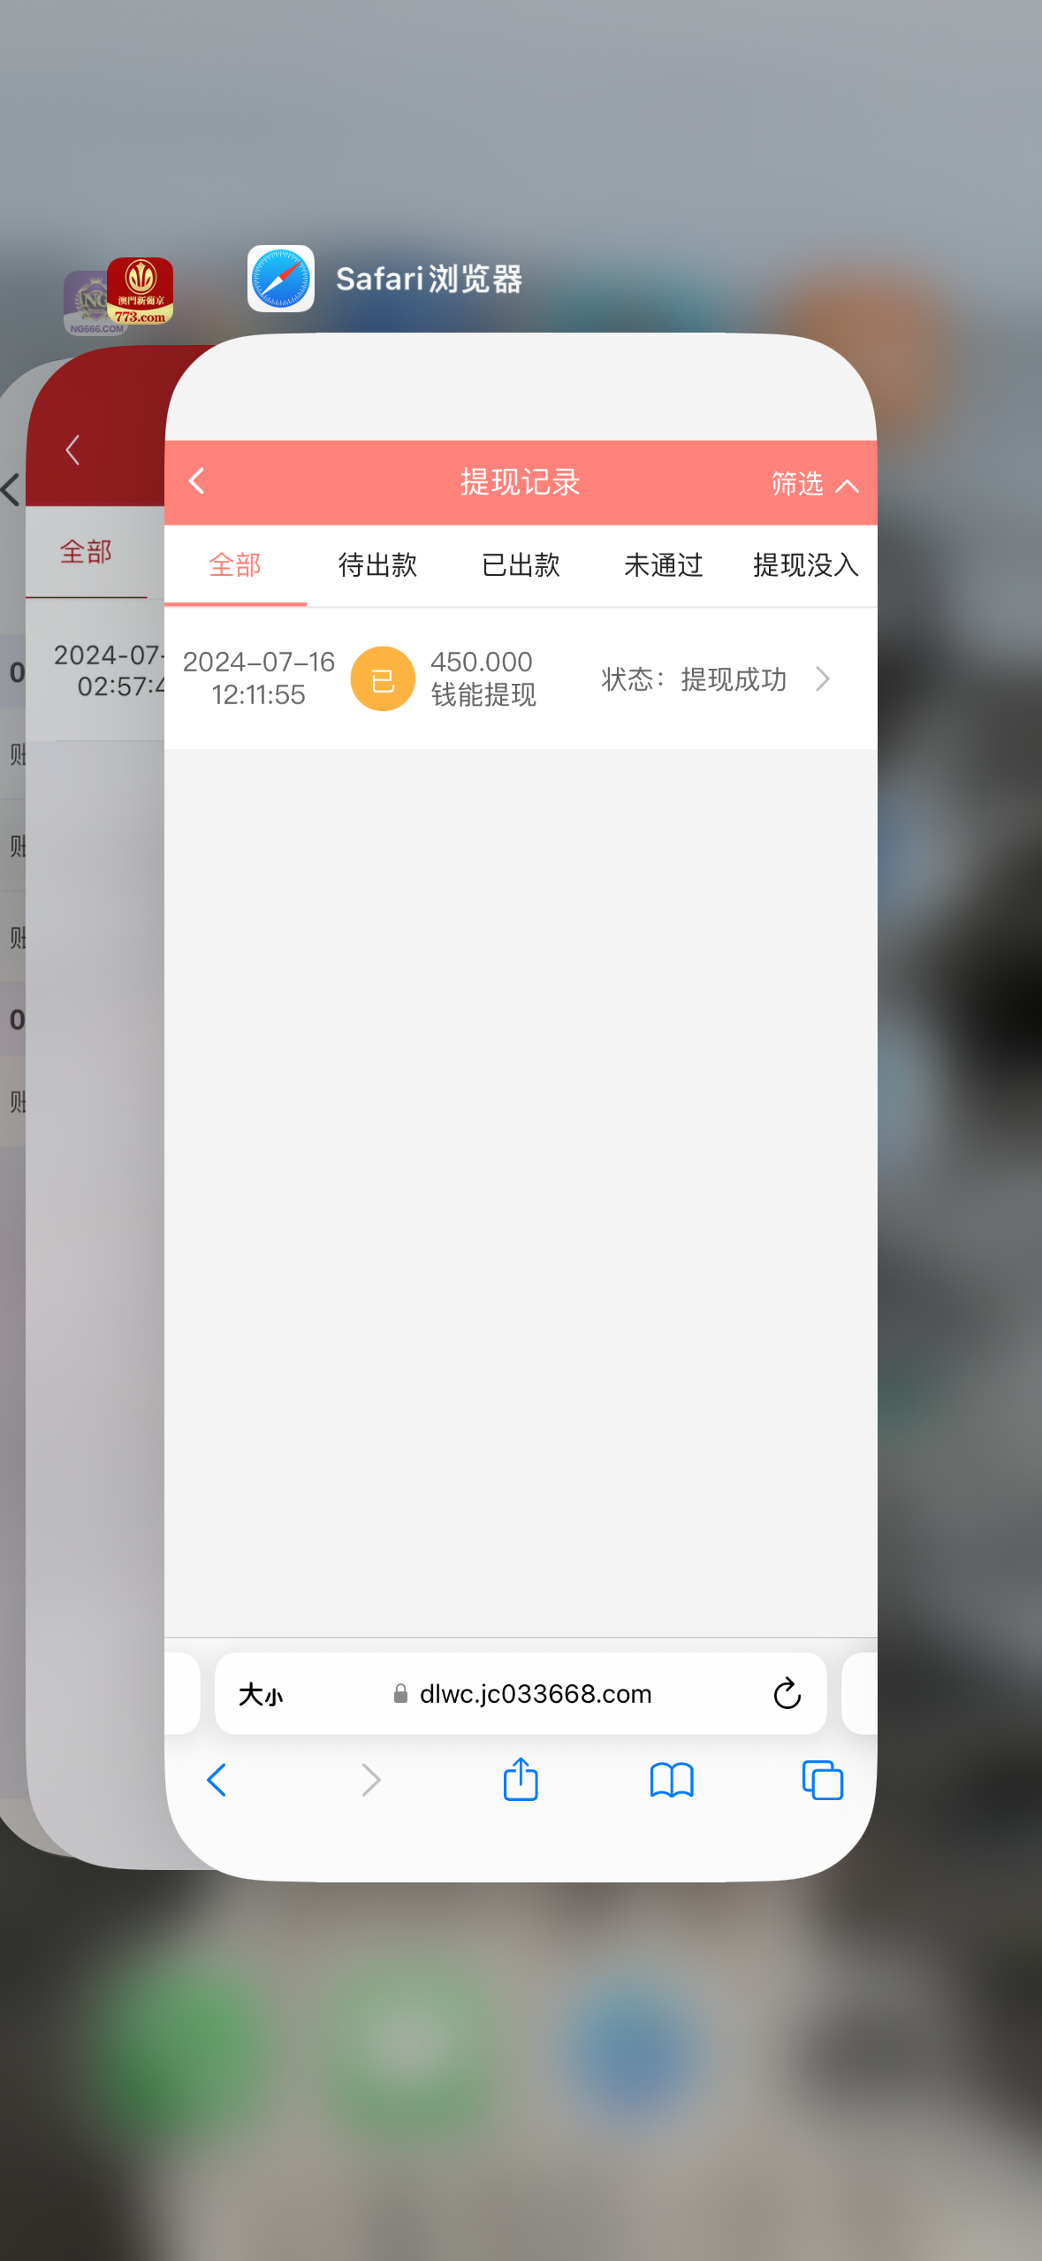The height and width of the screenshot is (2261, 1042).
Task: Select the 提现没入 tab
Action: click(805, 564)
